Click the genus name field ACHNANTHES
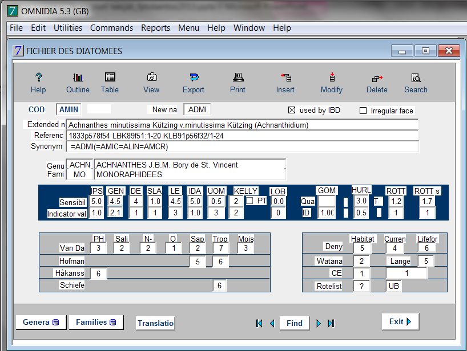Viewport: 467px width, 351px height. (190, 165)
